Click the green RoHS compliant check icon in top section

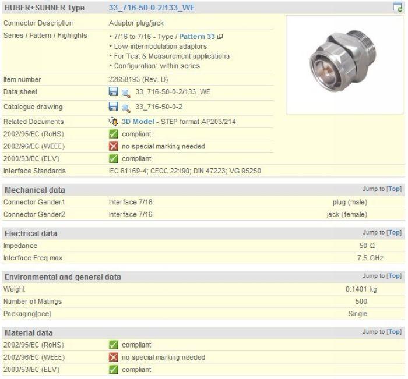[x=113, y=134]
